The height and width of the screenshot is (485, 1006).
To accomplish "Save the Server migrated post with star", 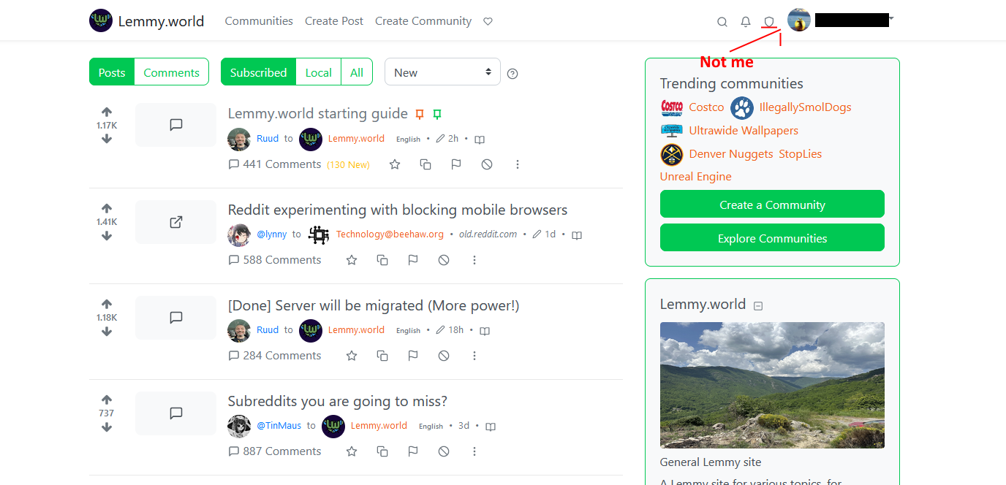I will tap(352, 356).
